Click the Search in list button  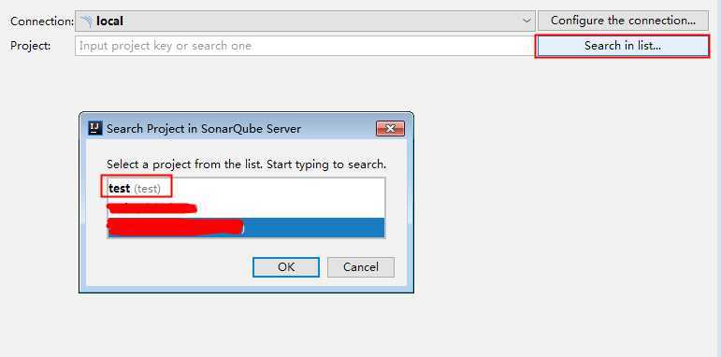[x=623, y=46]
